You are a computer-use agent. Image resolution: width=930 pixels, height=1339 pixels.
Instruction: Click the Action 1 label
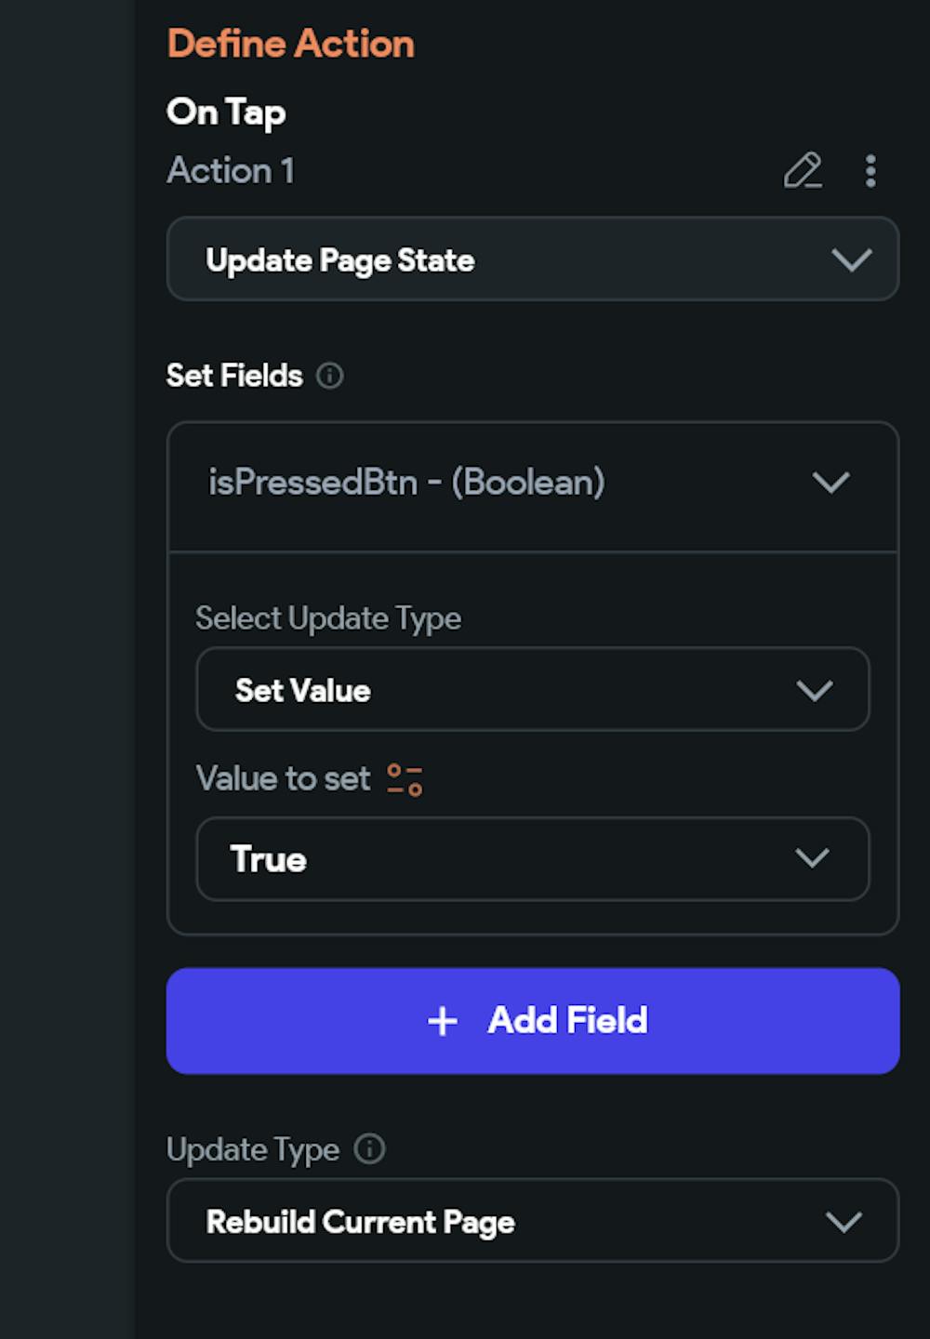click(x=231, y=171)
